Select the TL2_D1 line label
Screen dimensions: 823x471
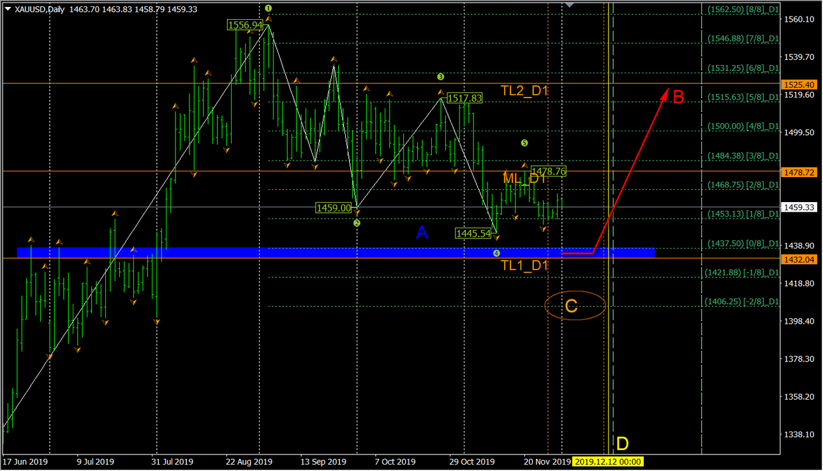click(x=524, y=91)
